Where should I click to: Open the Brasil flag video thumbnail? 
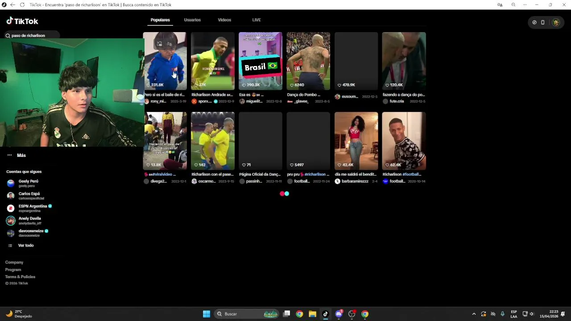tap(261, 61)
